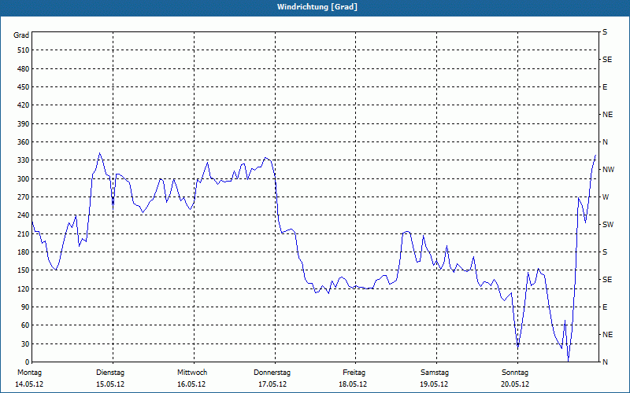Click the 240 y-axis value

click(23, 215)
